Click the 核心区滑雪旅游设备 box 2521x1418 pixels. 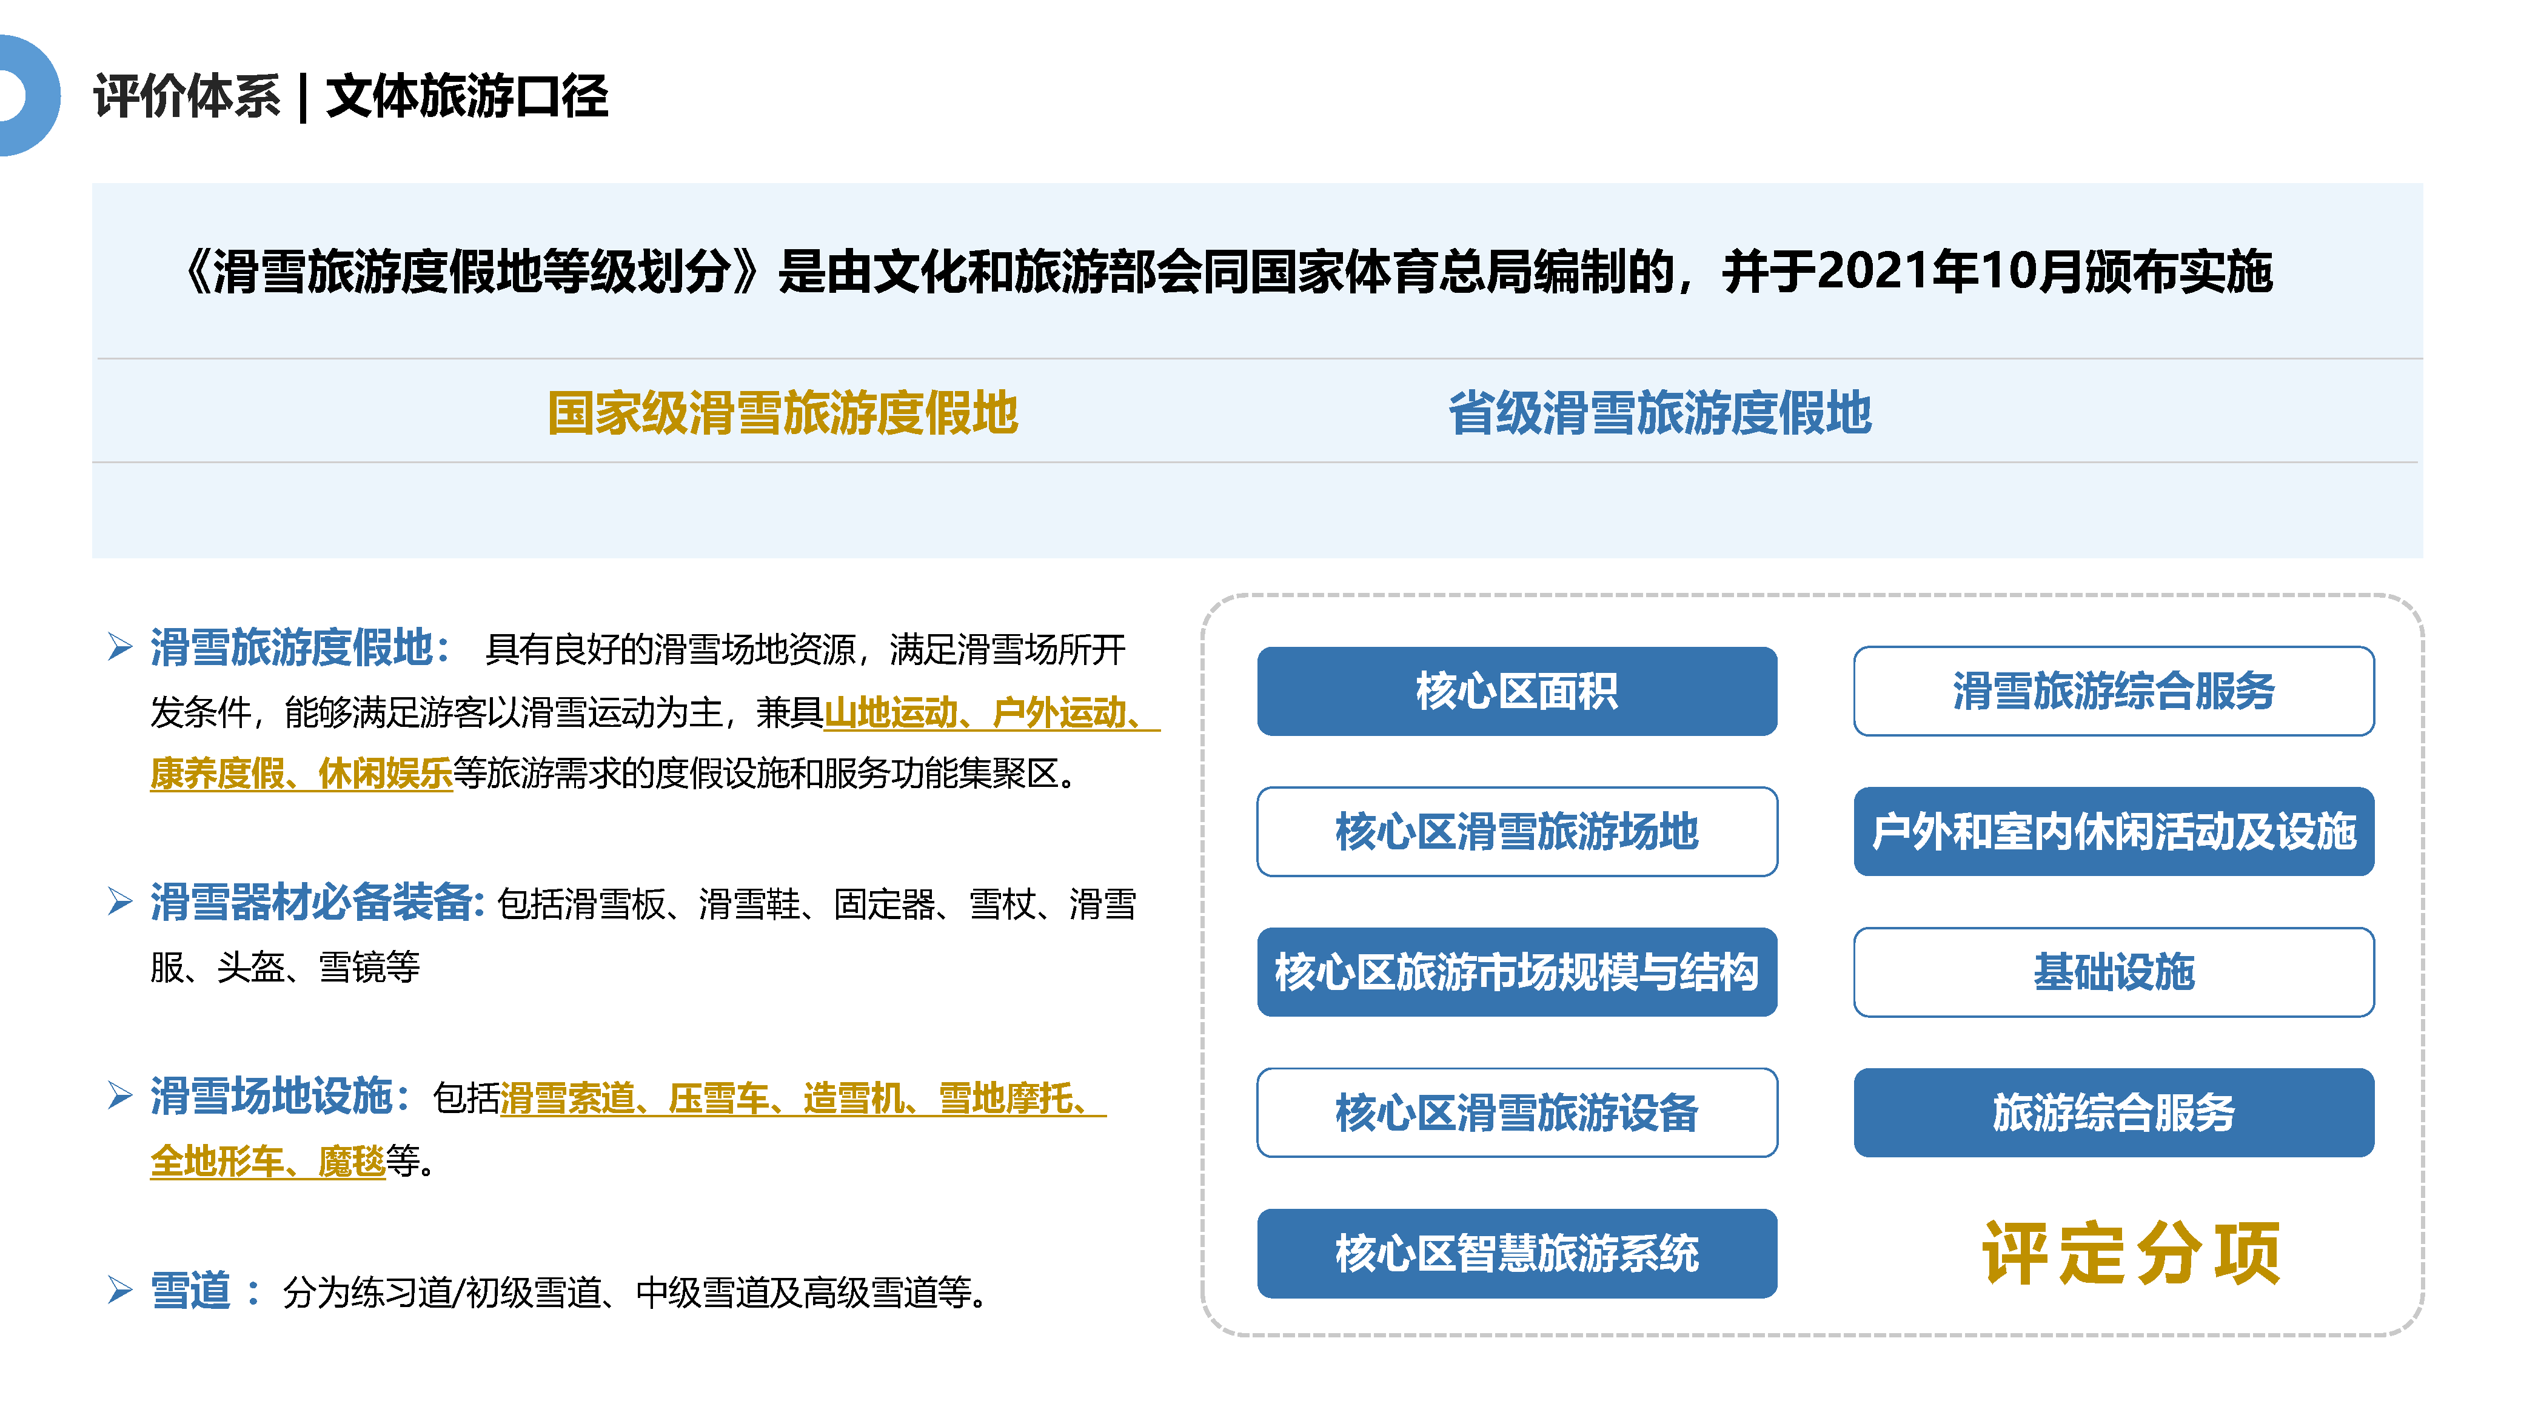pos(1516,1112)
